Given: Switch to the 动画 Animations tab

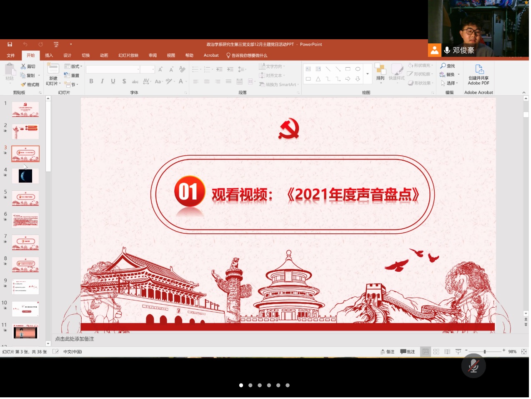Looking at the screenshot, I should [x=104, y=56].
